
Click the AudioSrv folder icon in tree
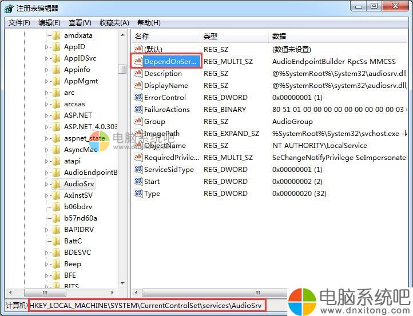pos(56,184)
